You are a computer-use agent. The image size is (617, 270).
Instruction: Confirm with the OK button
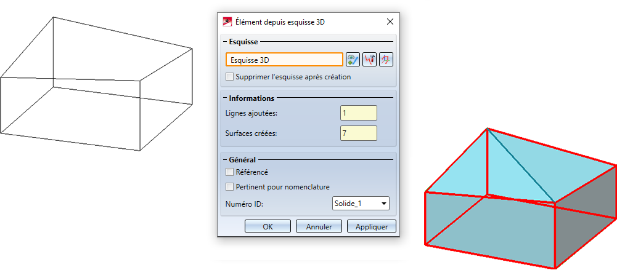268,226
